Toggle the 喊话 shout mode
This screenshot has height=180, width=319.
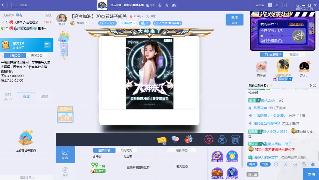(x=252, y=164)
